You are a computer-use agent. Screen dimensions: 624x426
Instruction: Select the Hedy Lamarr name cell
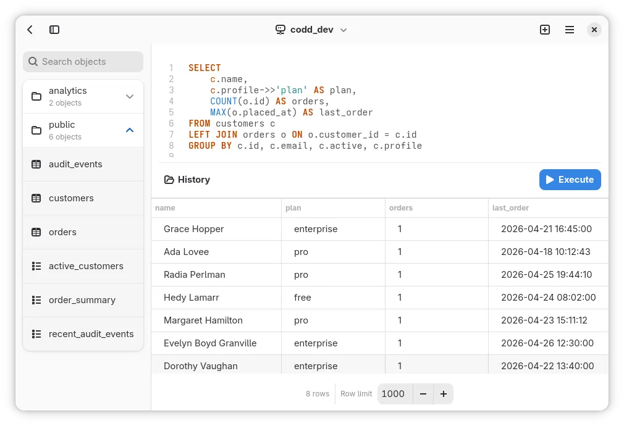pyautogui.click(x=216, y=298)
